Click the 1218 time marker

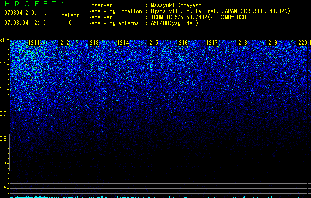click(242, 43)
